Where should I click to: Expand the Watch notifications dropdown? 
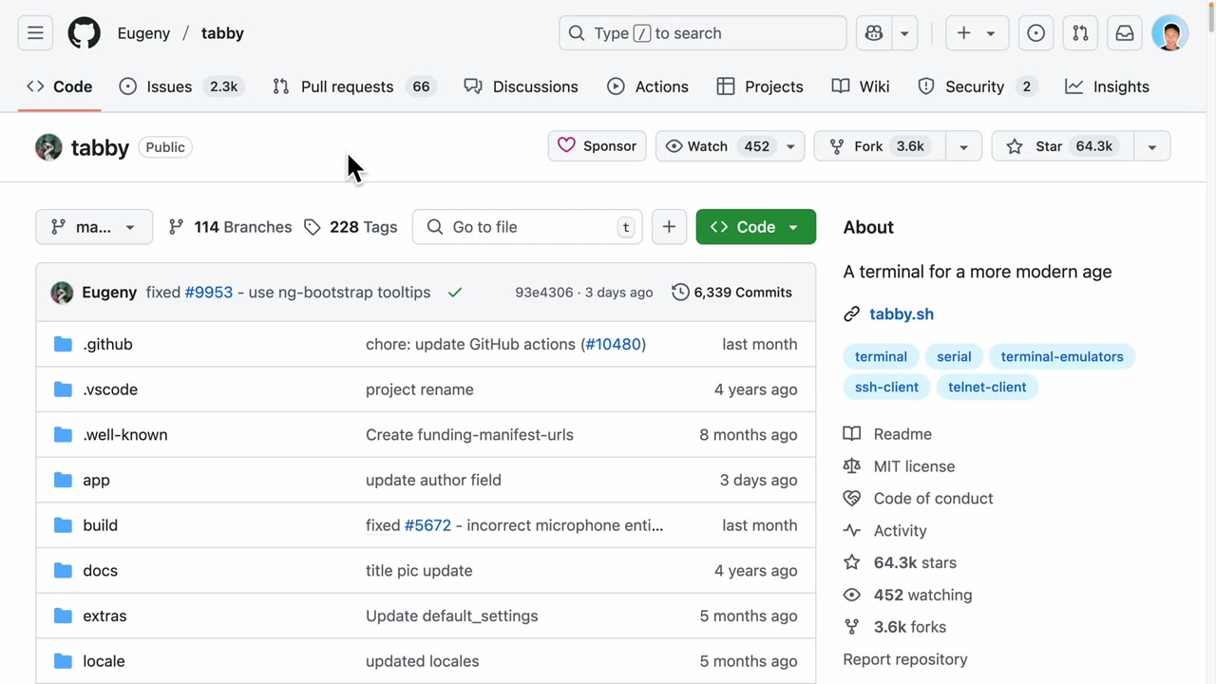[789, 146]
